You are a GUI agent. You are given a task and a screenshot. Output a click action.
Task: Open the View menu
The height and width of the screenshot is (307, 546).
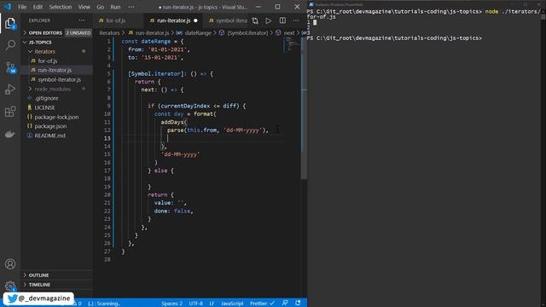84,7
